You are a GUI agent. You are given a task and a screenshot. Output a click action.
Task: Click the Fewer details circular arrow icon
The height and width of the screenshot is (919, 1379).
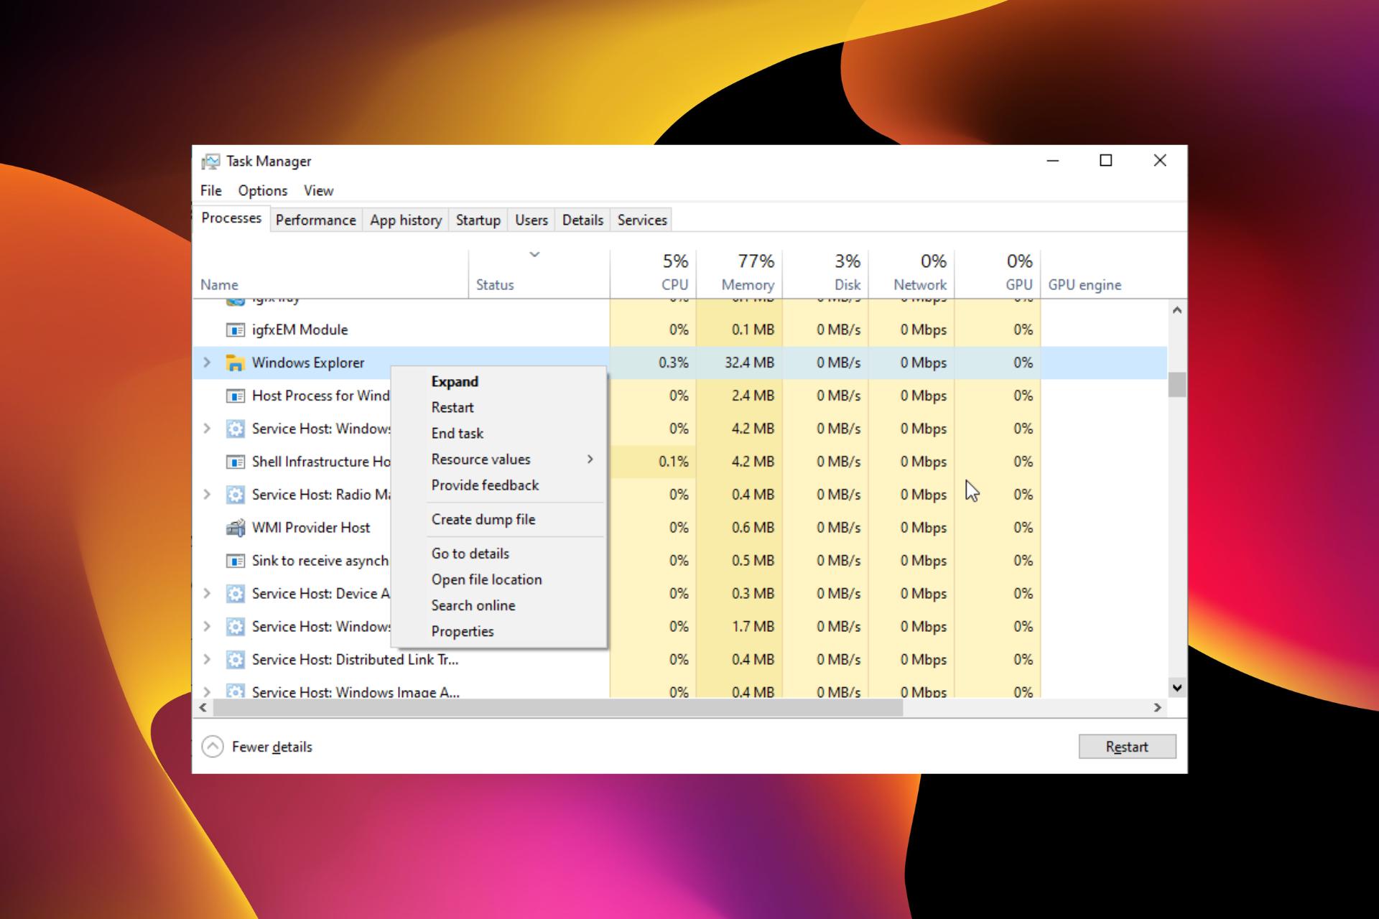tap(213, 747)
